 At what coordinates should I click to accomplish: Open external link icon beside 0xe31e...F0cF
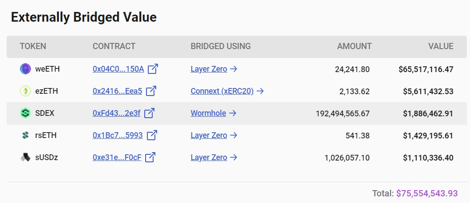pos(150,157)
